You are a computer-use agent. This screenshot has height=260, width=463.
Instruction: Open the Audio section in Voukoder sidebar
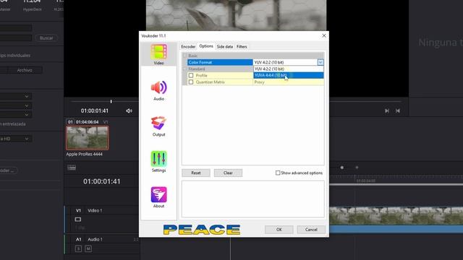click(159, 90)
